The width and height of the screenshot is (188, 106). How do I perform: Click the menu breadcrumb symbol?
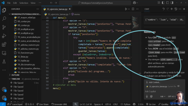click(x=76, y=14)
